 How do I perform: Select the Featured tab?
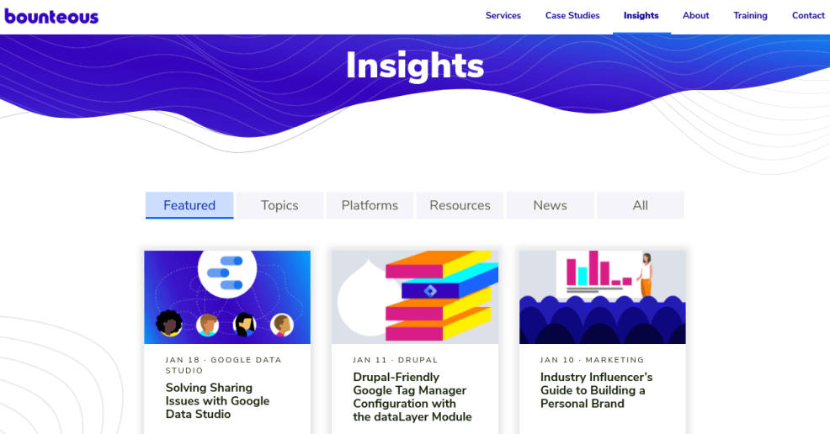[189, 205]
